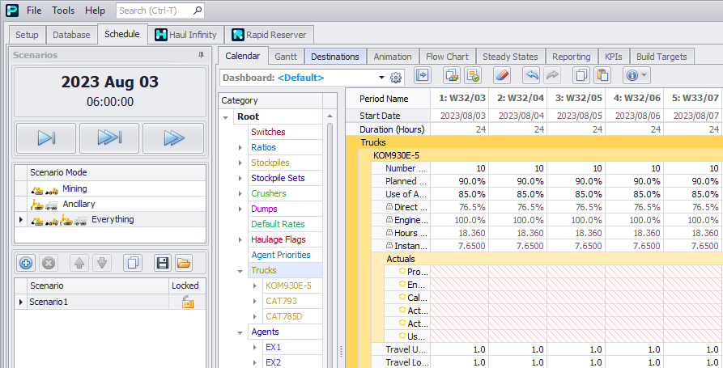Toggle the Scenario1 lock icon
This screenshot has height=368, width=723.
pos(187,302)
